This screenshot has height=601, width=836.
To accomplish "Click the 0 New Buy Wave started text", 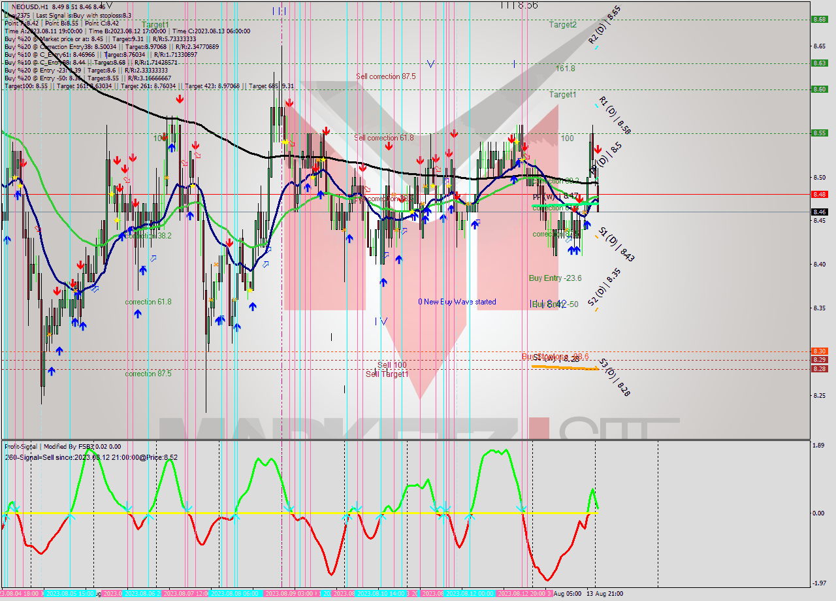I will point(457,302).
